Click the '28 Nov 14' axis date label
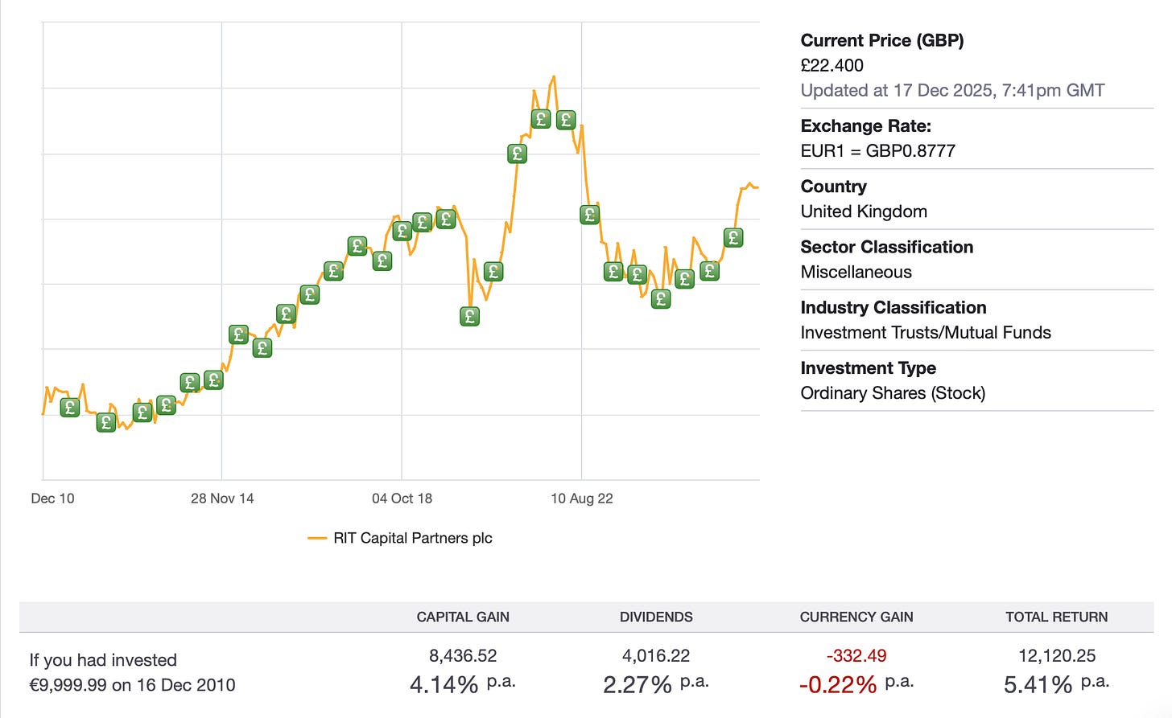The width and height of the screenshot is (1172, 718). (x=222, y=498)
